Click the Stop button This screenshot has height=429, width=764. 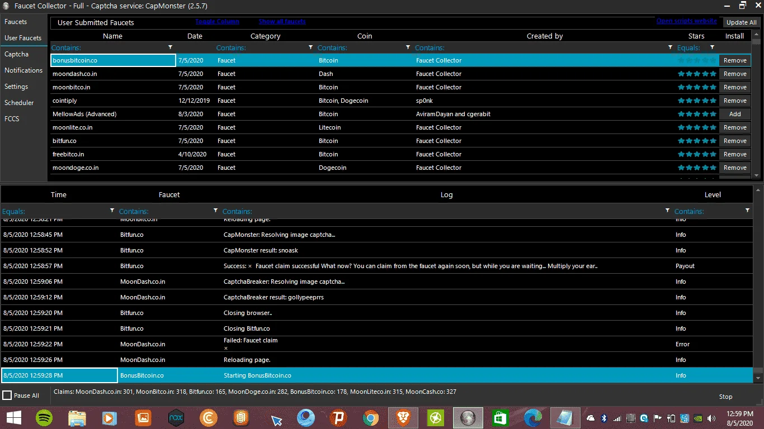pos(725,397)
